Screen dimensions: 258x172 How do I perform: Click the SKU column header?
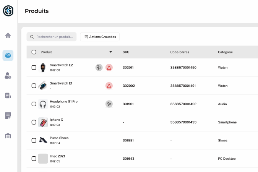click(126, 52)
